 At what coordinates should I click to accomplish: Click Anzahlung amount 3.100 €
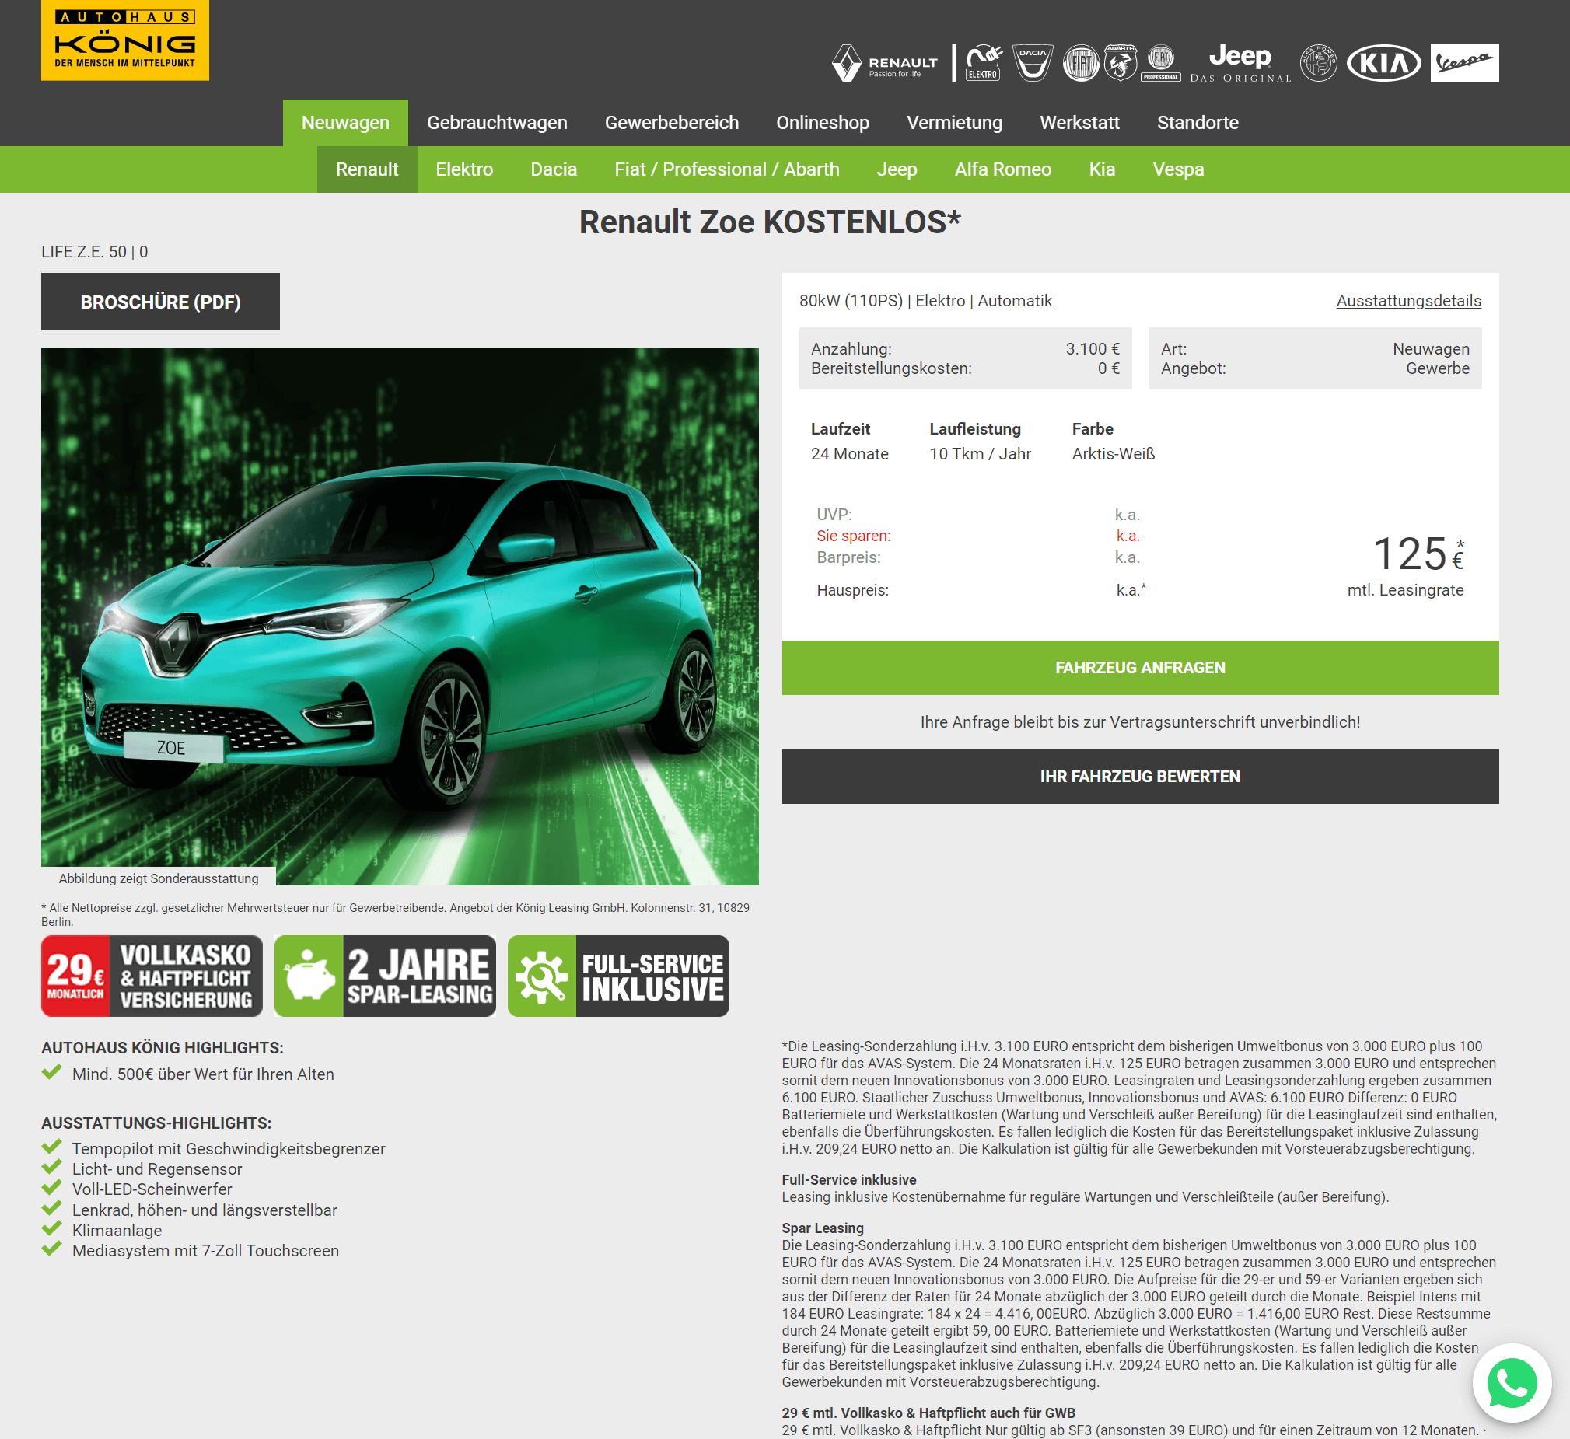pos(1093,349)
